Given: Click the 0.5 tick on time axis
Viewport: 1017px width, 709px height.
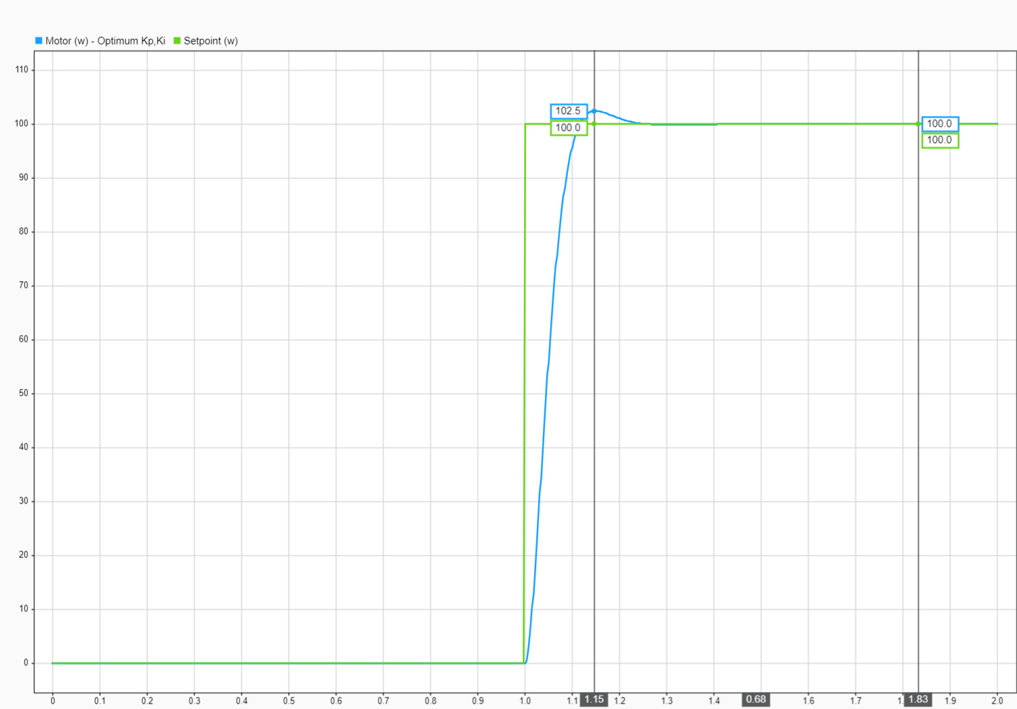Looking at the screenshot, I should (x=289, y=701).
